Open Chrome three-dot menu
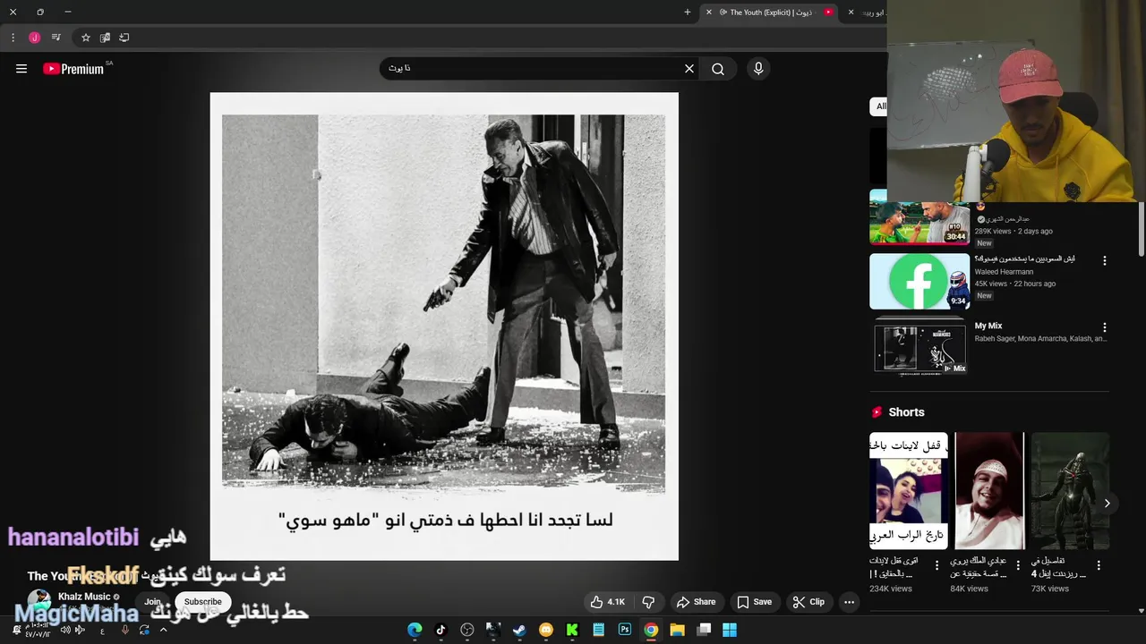The image size is (1146, 644). pyautogui.click(x=13, y=38)
